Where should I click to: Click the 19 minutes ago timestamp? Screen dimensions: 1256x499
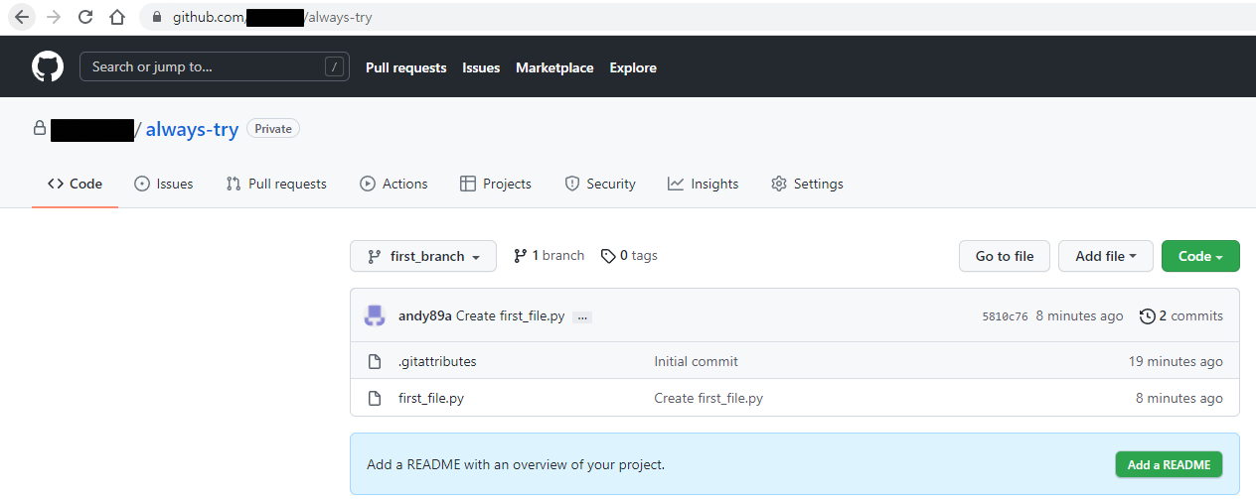[x=1176, y=361]
